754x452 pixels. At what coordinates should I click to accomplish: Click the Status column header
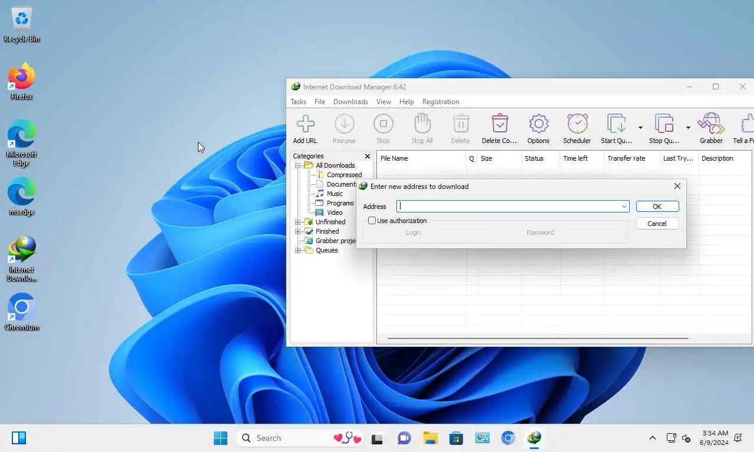click(x=541, y=158)
